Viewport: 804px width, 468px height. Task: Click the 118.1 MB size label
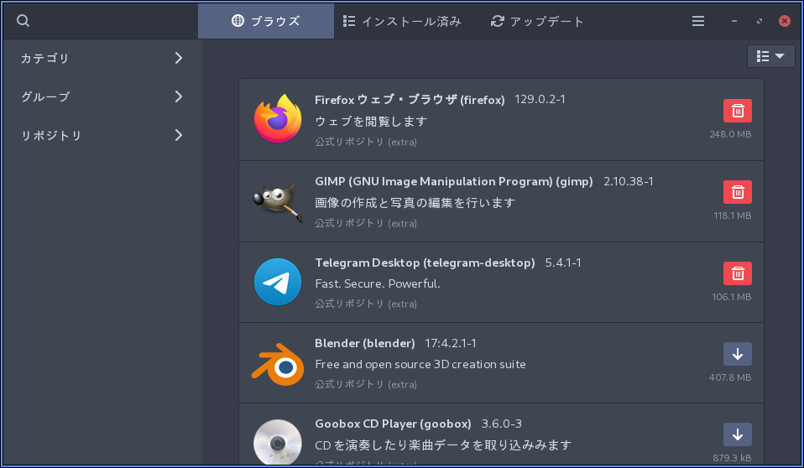click(732, 216)
